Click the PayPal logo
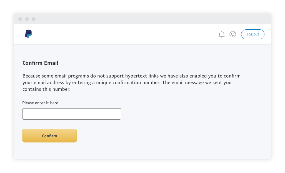This screenshot has height=173, width=285. pos(28,34)
